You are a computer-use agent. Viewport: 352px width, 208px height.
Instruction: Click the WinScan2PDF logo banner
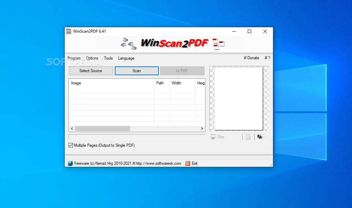(174, 43)
